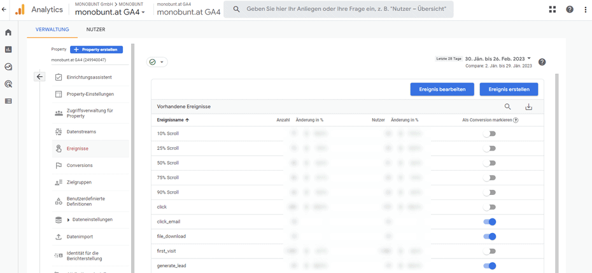592x273 pixels.
Task: Click the Datenimport upload icon
Action: (x=59, y=237)
